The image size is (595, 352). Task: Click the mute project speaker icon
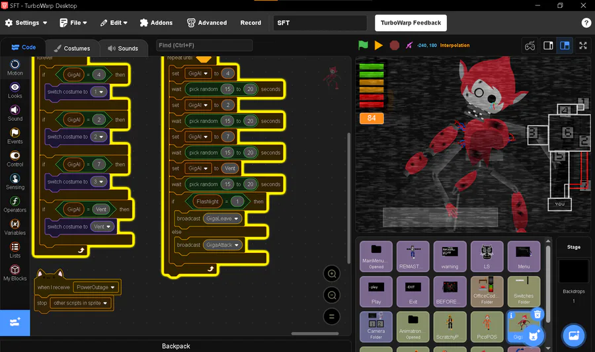[409, 46]
